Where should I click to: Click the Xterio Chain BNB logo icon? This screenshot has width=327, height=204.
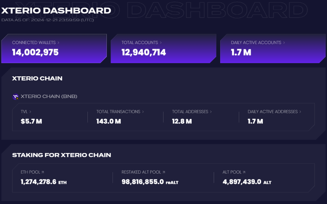point(16,97)
